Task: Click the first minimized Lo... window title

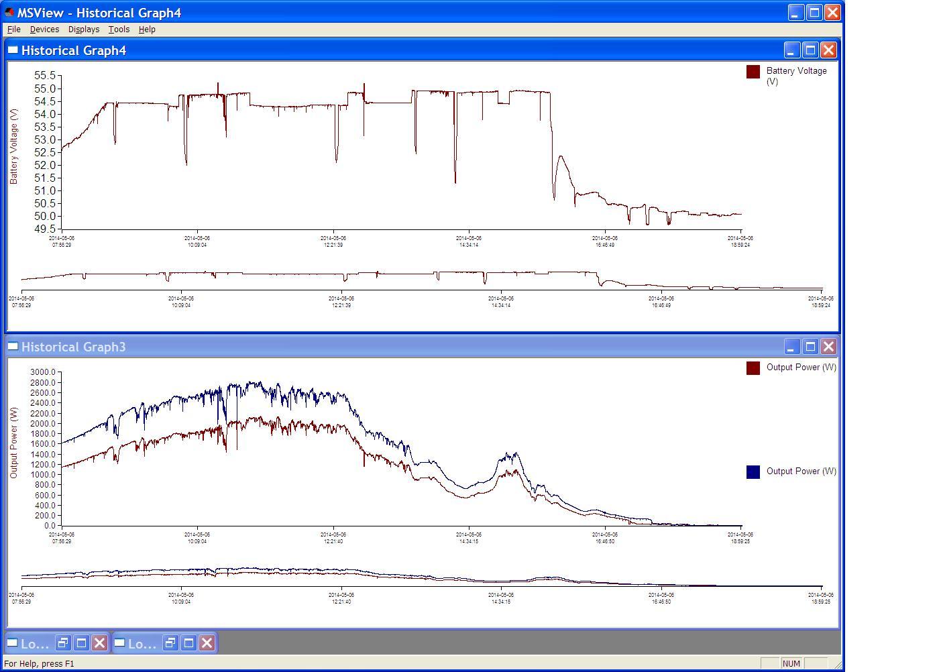Action: 34,644
